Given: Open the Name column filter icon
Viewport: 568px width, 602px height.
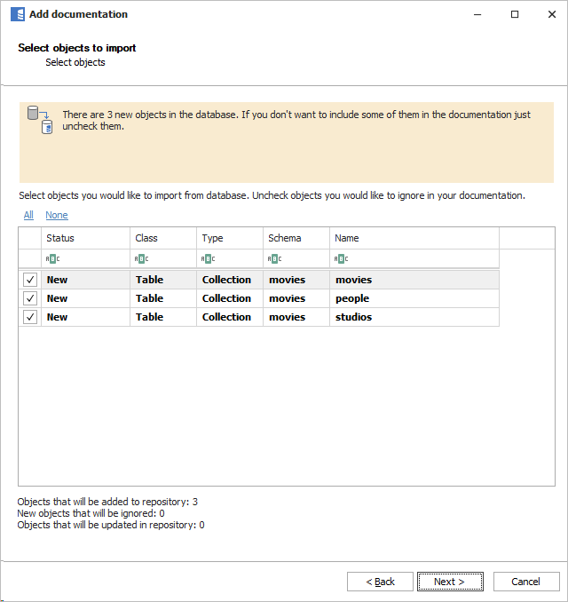Looking at the screenshot, I should pos(341,258).
